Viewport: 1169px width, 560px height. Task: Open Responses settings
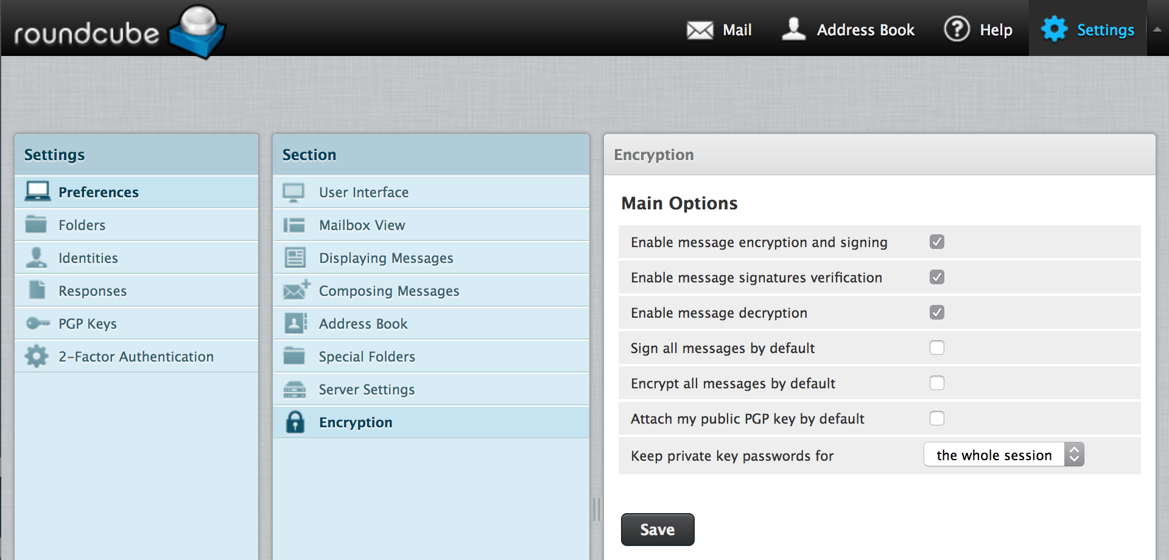coord(136,290)
